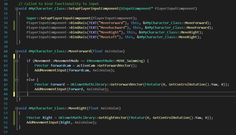This screenshot has width=236, height=135.
Task: Click GetRightVector on line 54
Action: (x=113, y=118)
